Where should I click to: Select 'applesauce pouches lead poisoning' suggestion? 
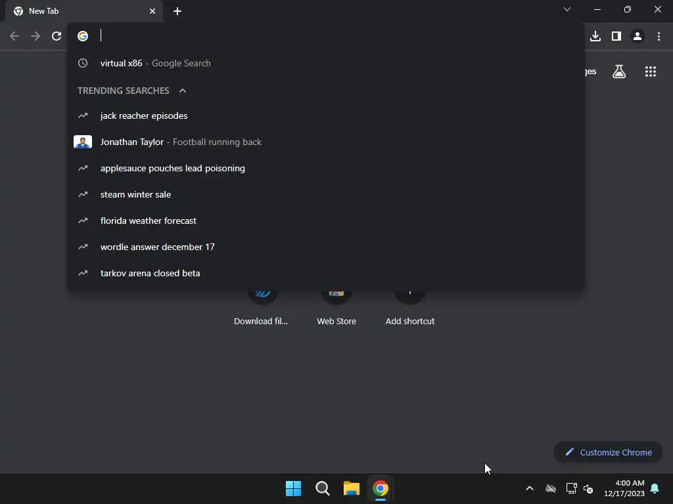click(326, 168)
